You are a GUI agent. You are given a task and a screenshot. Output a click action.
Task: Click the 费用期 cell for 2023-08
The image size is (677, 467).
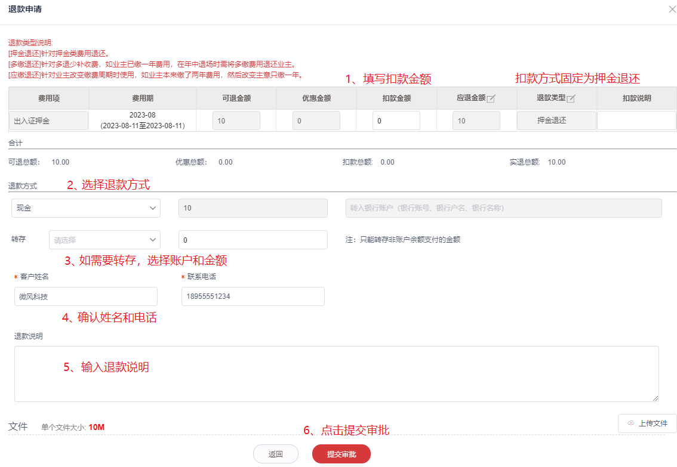[143, 120]
